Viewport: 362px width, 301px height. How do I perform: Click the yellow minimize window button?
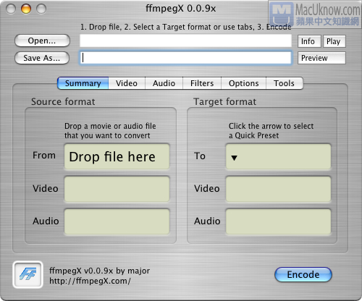point(26,9)
